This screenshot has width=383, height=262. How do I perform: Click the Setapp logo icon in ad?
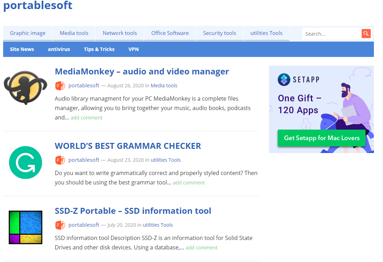(284, 80)
